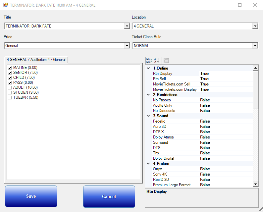Uncheck the CHILD (7.50) checkbox

(10, 78)
